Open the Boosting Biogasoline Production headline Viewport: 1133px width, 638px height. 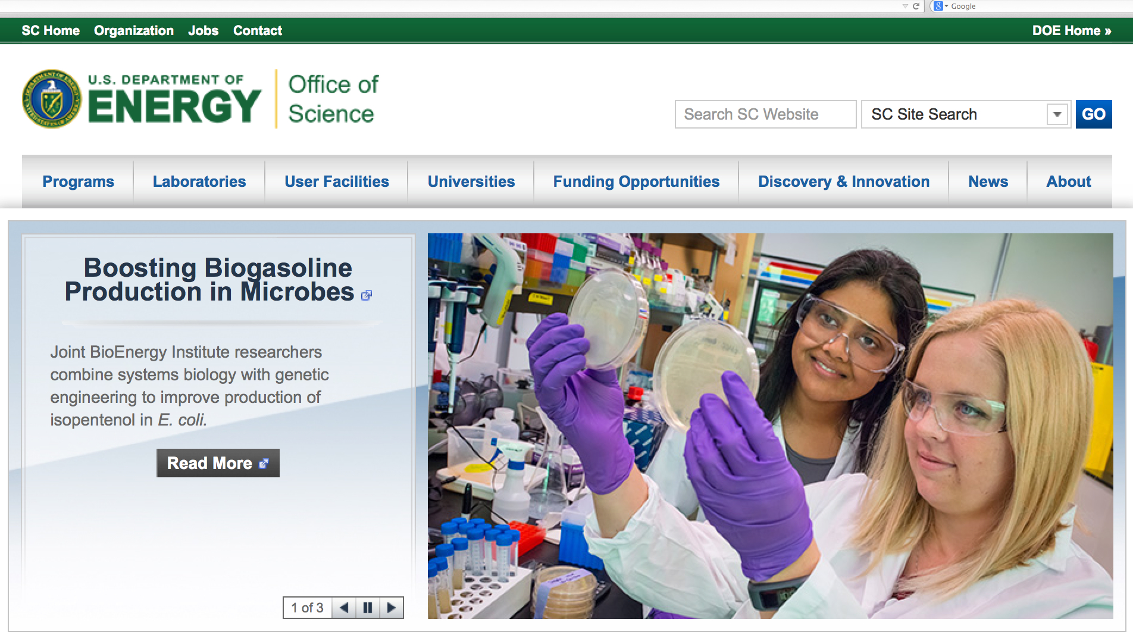click(x=209, y=280)
